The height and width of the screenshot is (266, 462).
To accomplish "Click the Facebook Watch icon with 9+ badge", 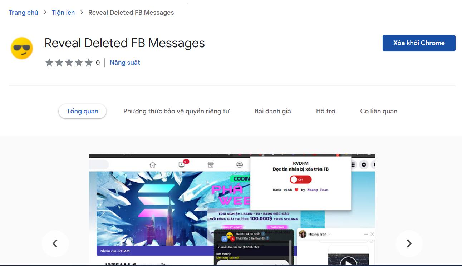I will (182, 164).
